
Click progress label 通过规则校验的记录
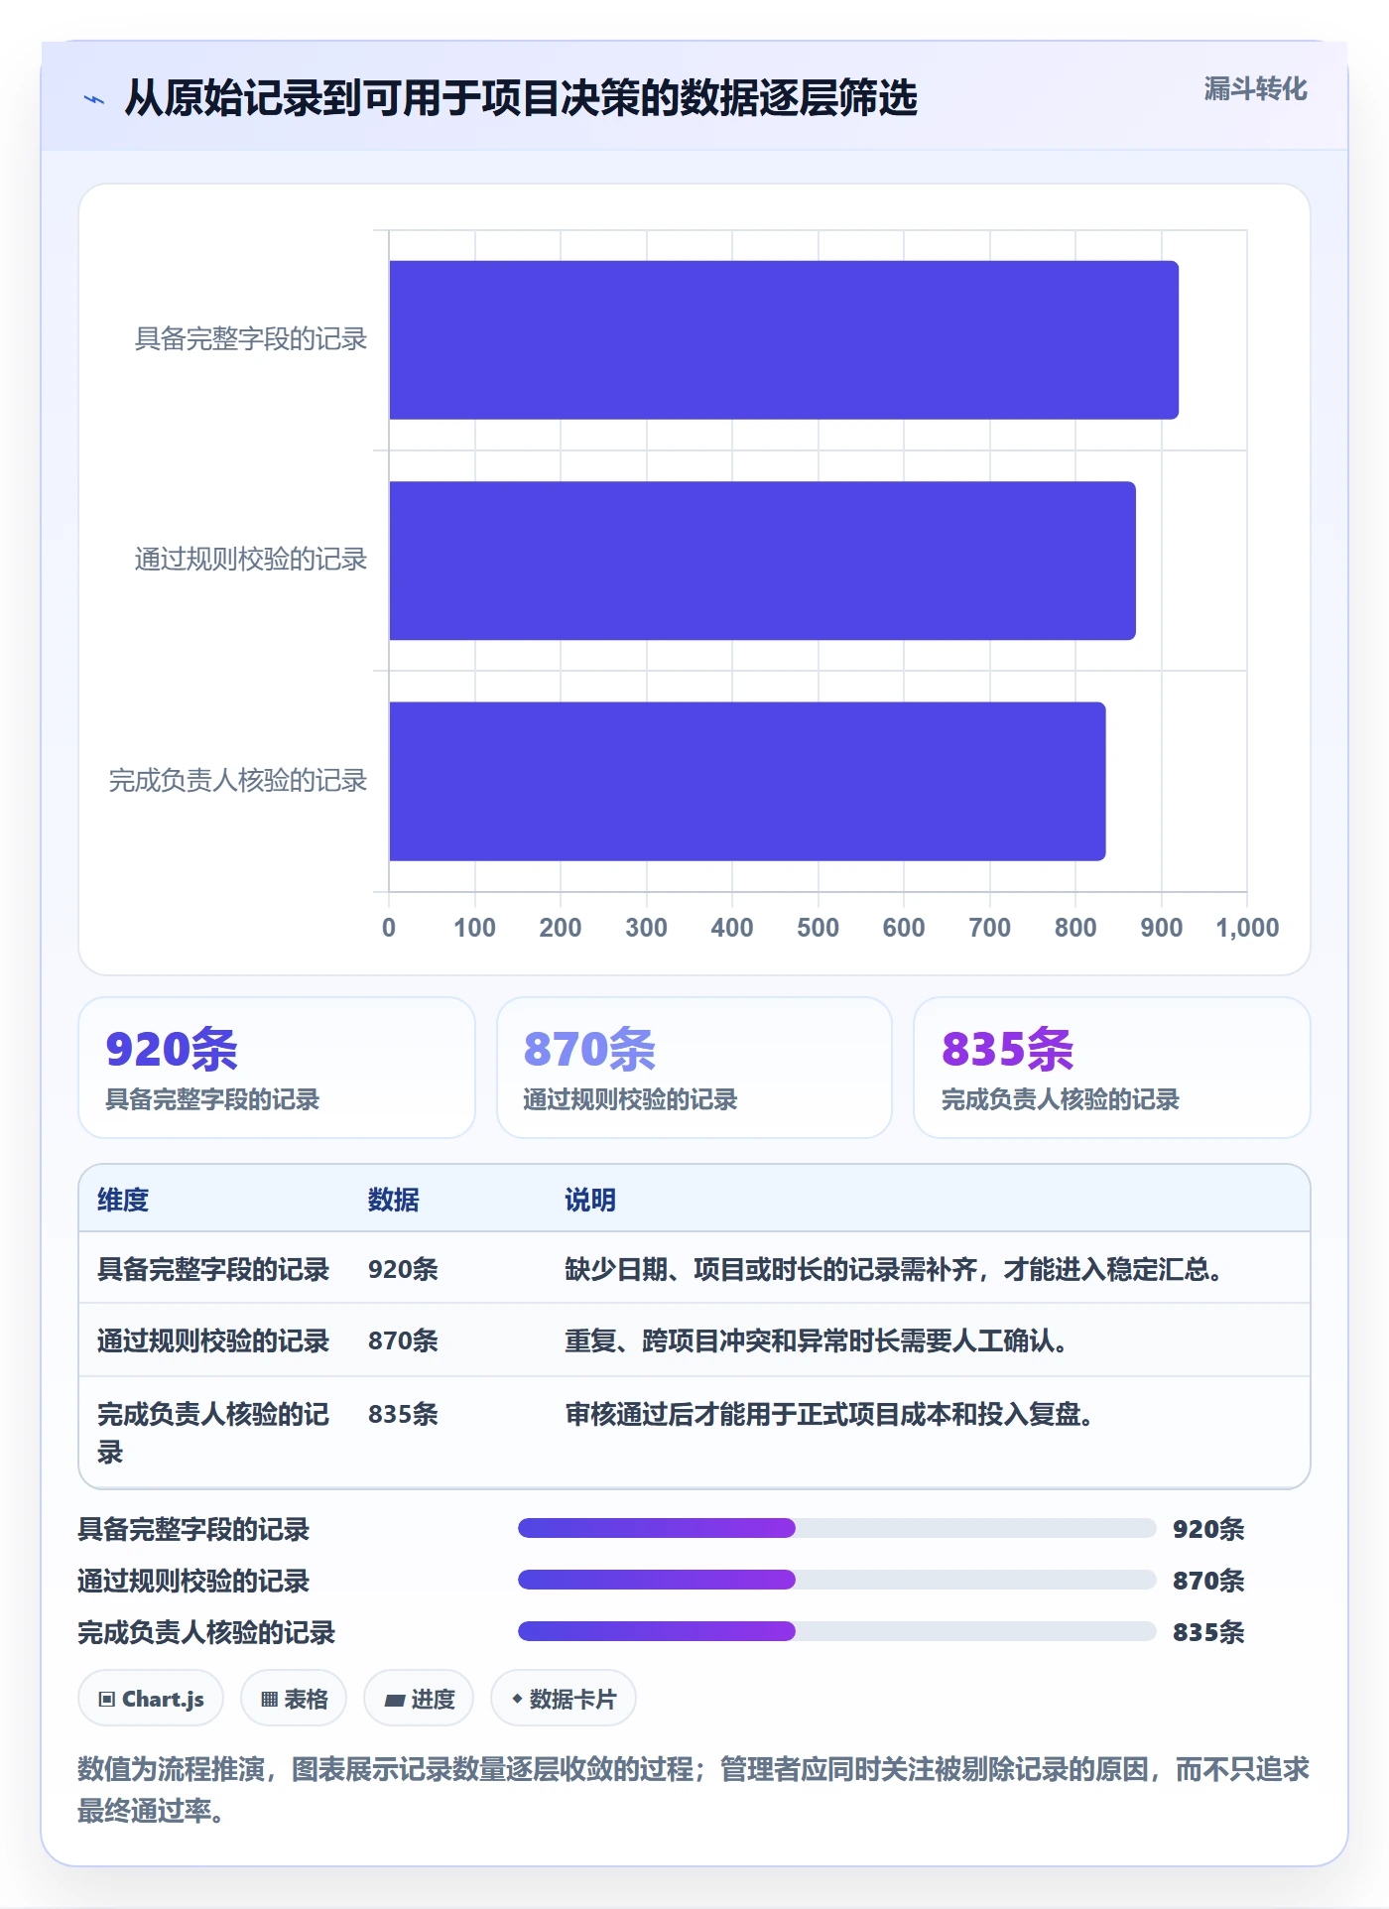tap(194, 1581)
